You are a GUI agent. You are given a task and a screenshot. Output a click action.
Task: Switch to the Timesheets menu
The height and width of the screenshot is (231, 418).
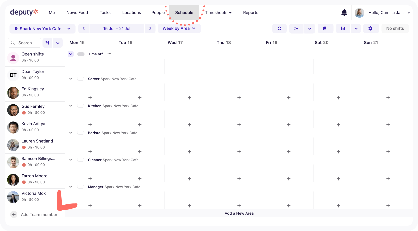pyautogui.click(x=216, y=12)
